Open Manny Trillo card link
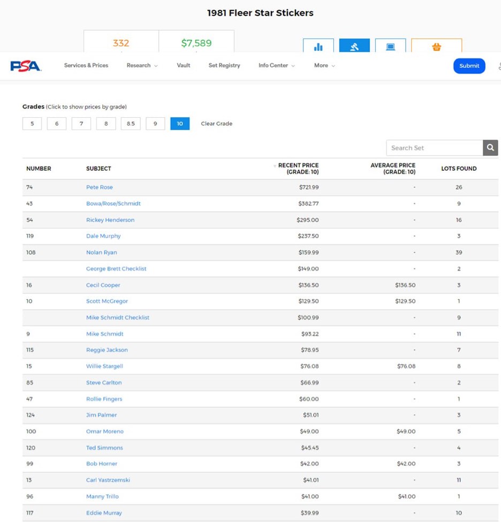Screen dimensions: 501x522 [103, 497]
